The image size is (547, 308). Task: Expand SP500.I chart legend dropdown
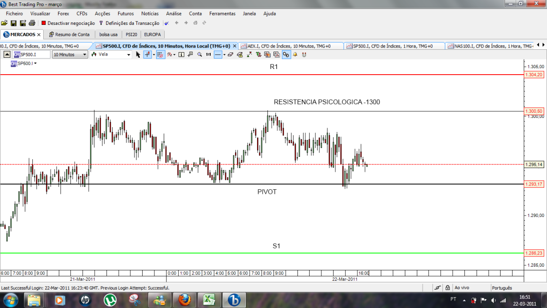click(35, 63)
